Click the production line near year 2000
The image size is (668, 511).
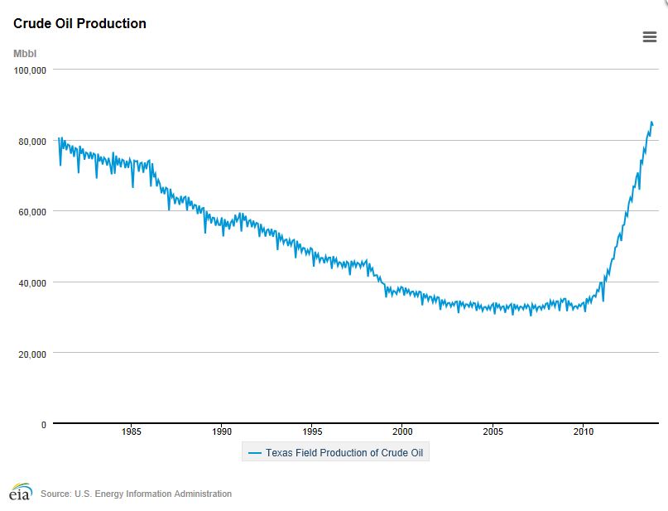click(402, 290)
